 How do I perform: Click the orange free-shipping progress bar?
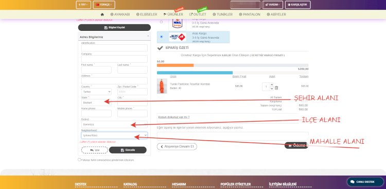176,65
